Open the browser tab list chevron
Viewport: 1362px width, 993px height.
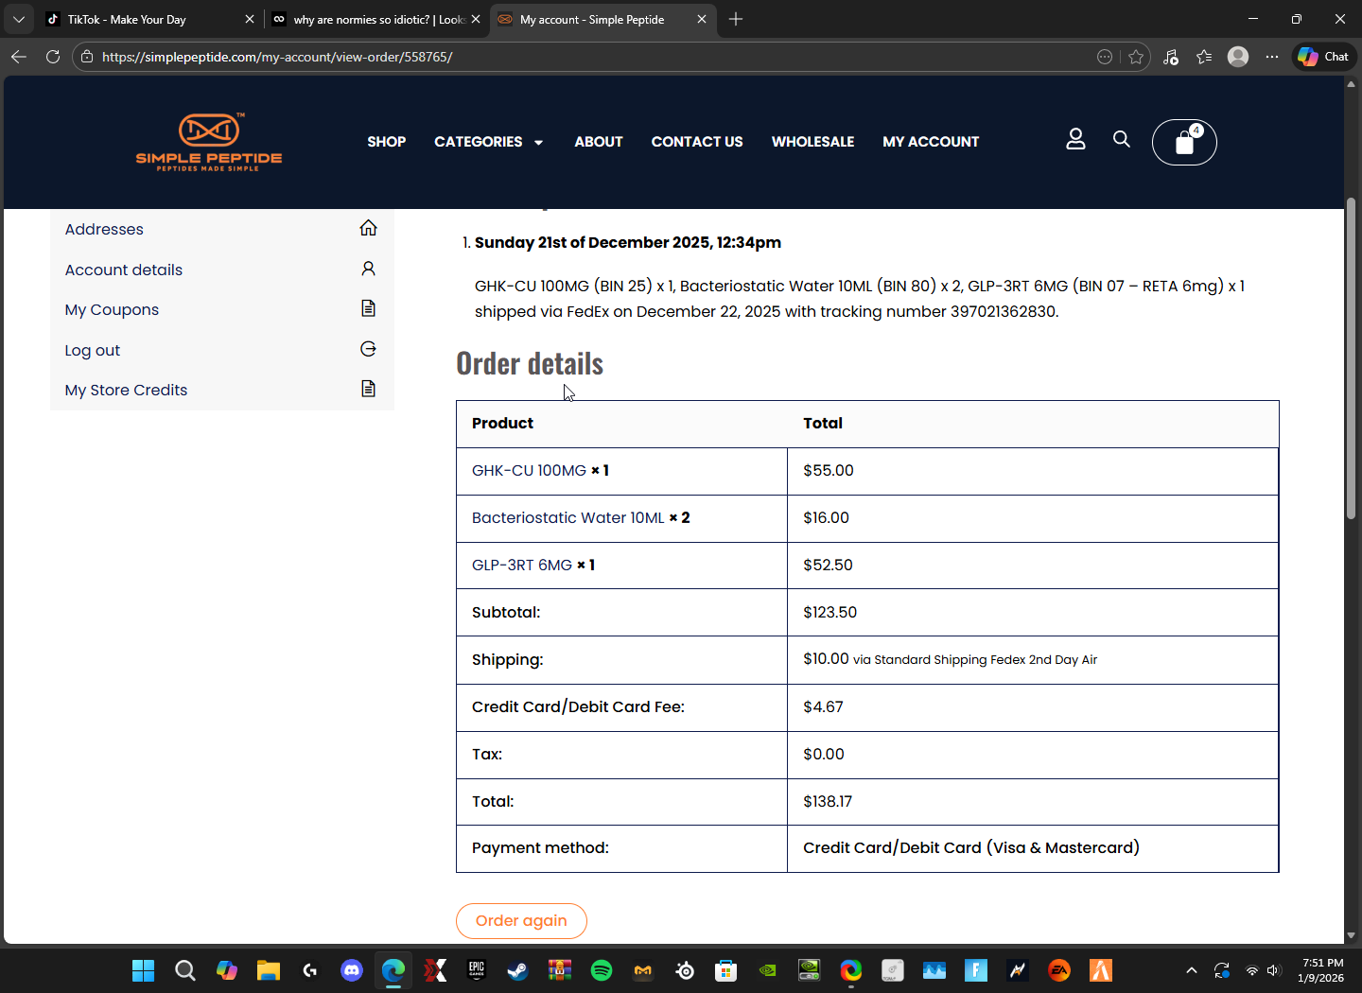coord(18,19)
